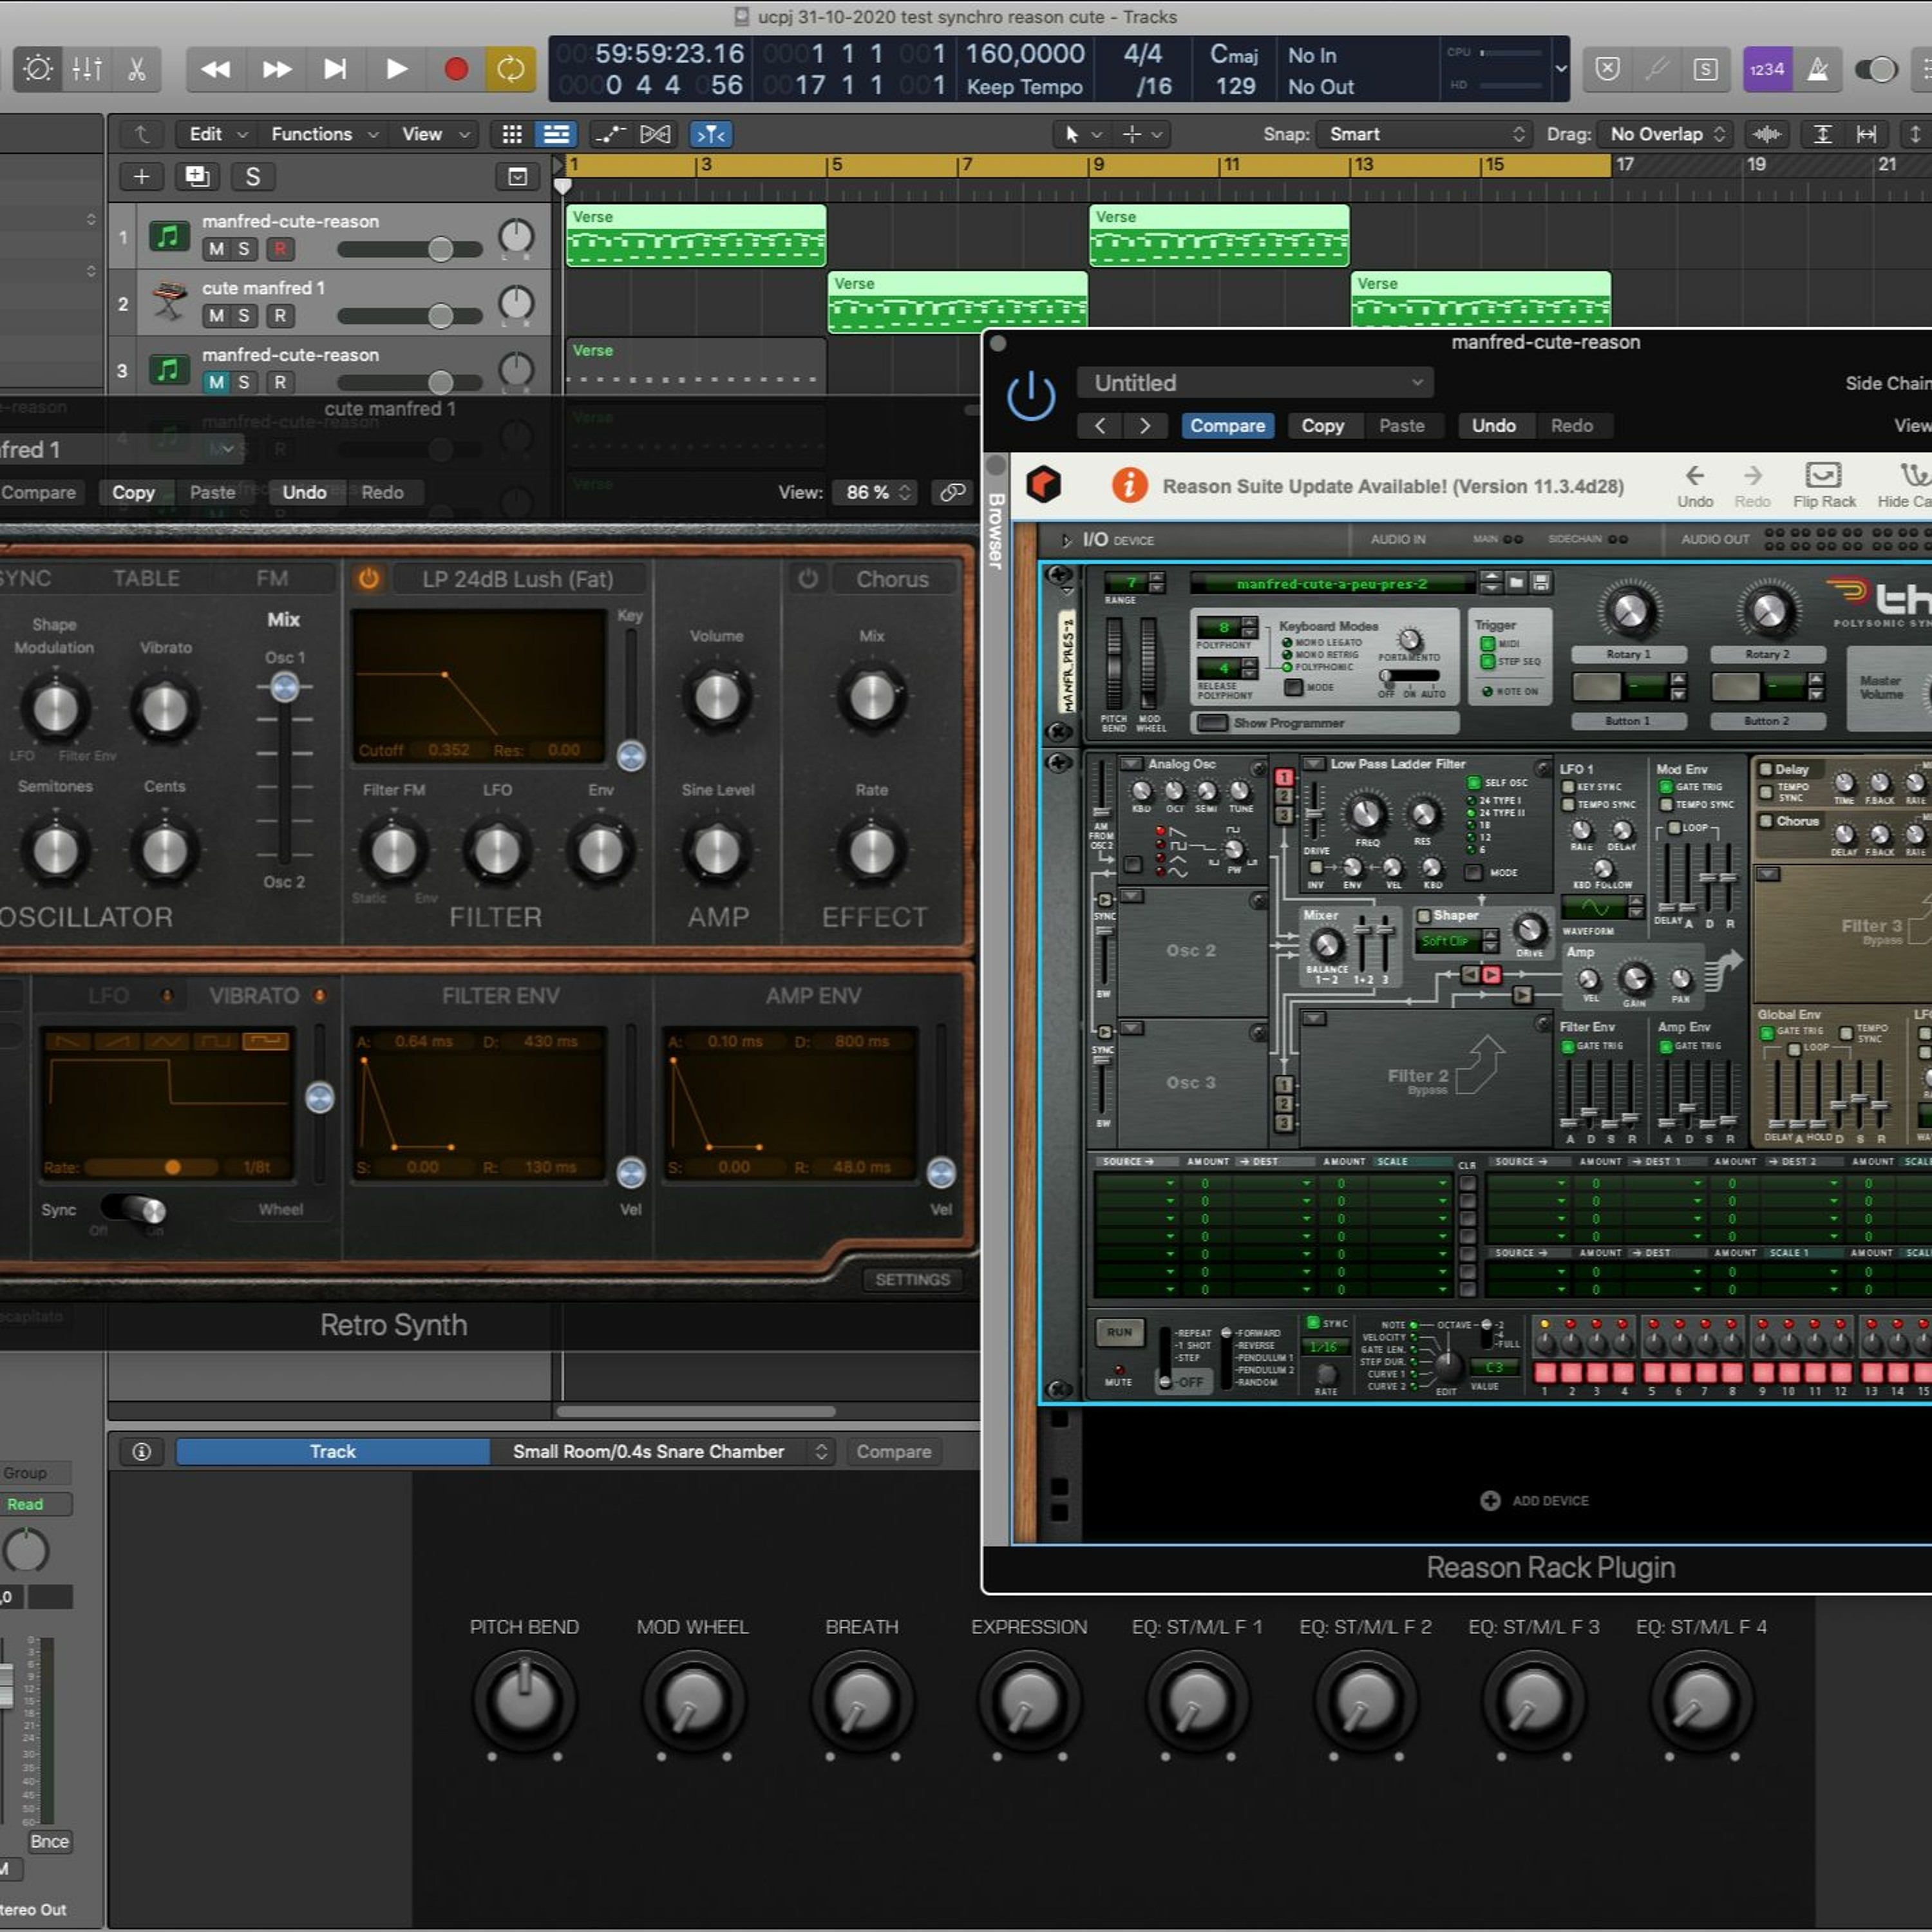
Task: Go to the previous preset in Reason plugin
Action: tap(1100, 426)
